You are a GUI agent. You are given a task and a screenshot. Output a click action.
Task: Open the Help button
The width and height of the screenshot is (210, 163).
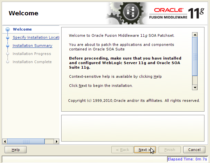pos(16,150)
